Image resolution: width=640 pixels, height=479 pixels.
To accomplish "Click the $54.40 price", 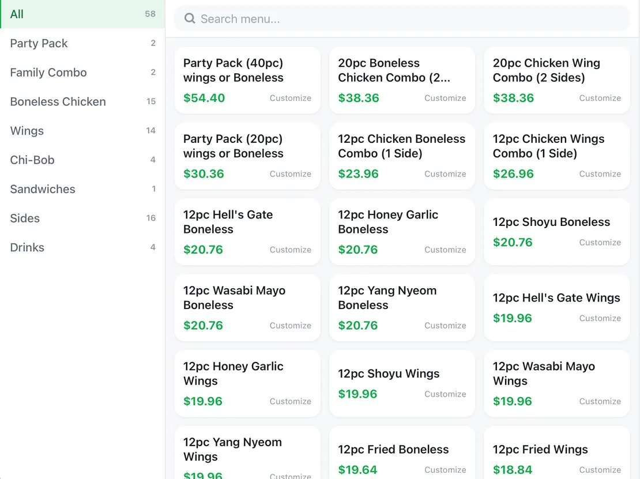I will pyautogui.click(x=204, y=98).
